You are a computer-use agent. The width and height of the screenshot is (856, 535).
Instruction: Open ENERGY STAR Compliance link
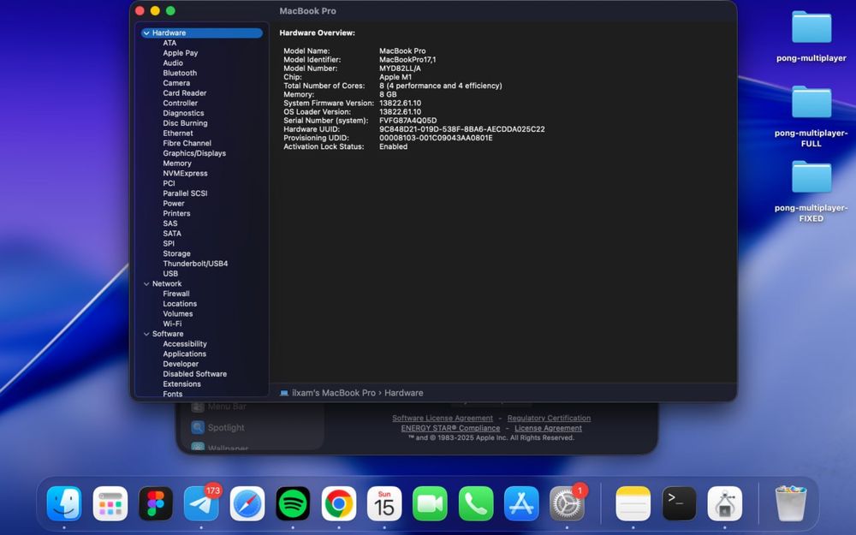click(x=450, y=429)
